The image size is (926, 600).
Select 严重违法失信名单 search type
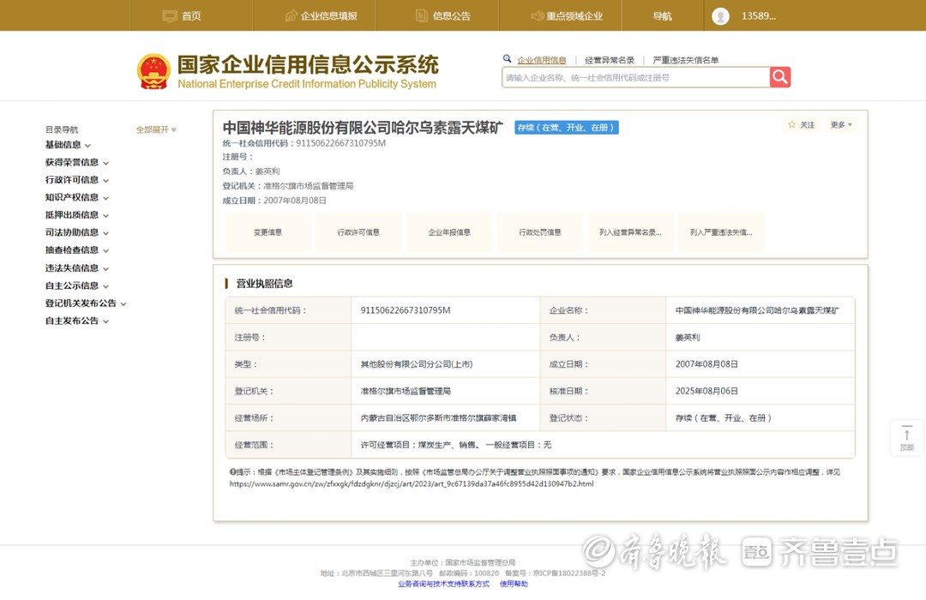[x=686, y=60]
